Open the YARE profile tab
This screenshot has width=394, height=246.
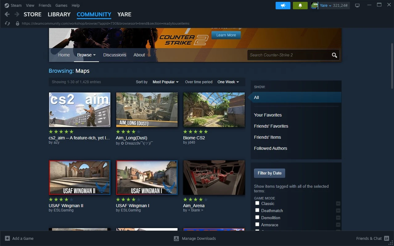point(124,14)
